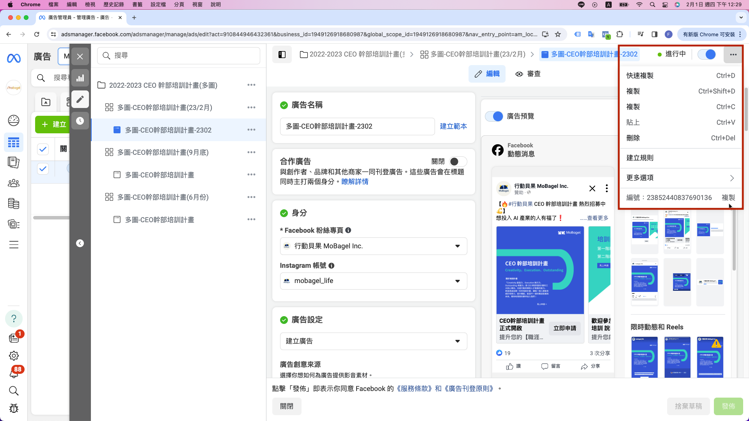The image size is (749, 421).
Task: Open settings gear icon in sidebar
Action: pyautogui.click(x=14, y=356)
